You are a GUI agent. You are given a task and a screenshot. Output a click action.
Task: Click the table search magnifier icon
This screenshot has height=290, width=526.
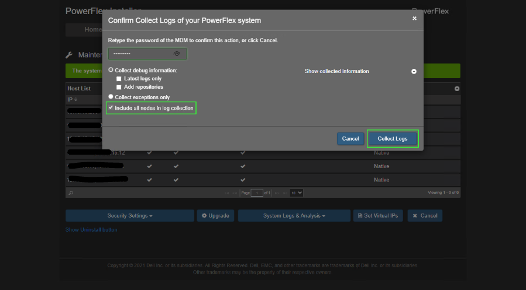pyautogui.click(x=71, y=193)
